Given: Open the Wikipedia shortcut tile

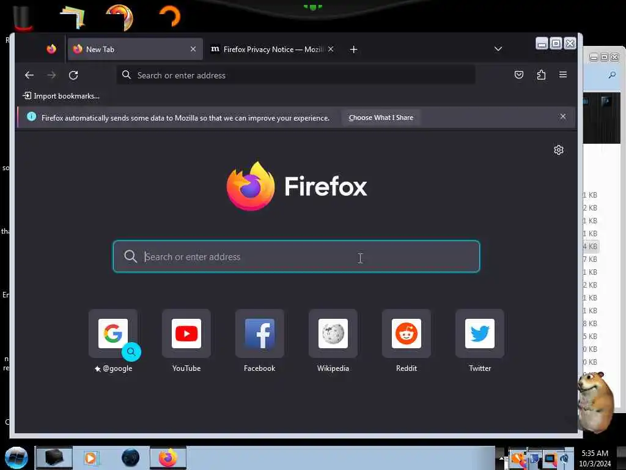Looking at the screenshot, I should point(333,334).
